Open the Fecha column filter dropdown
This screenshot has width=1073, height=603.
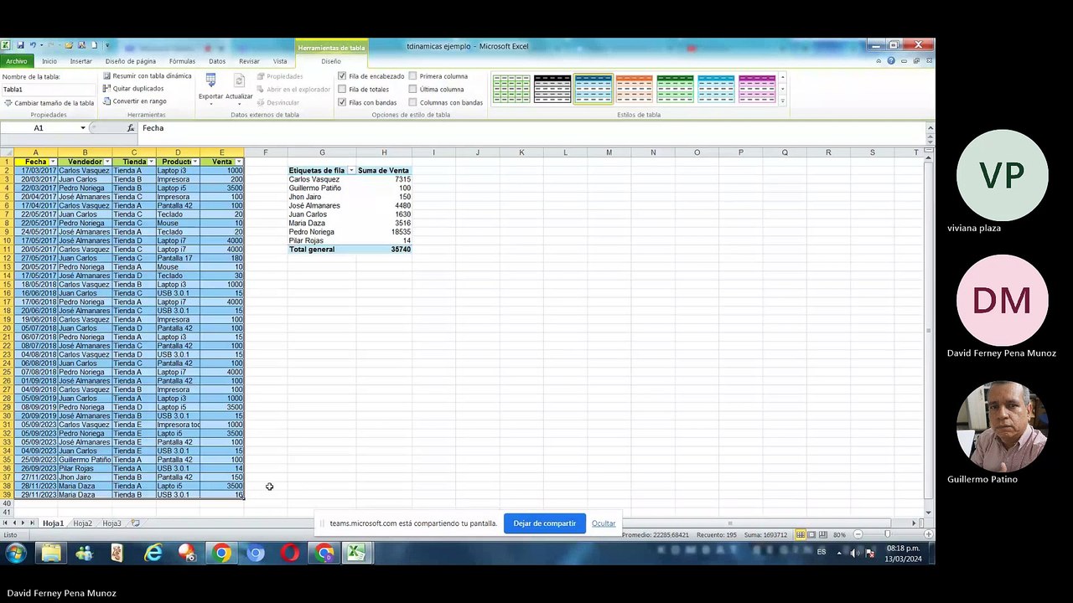[53, 162]
